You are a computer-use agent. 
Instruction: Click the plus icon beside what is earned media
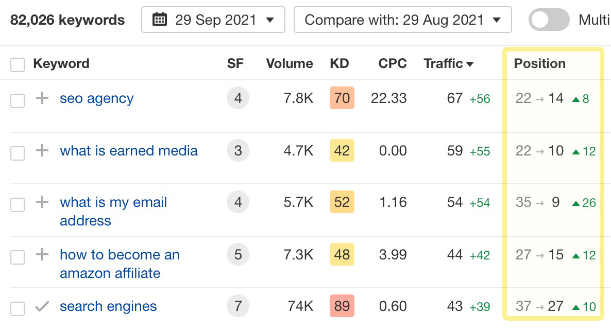[x=42, y=150]
